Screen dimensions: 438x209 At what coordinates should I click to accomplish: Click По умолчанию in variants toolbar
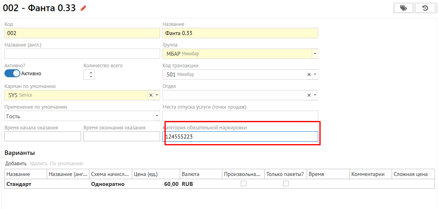67,164
